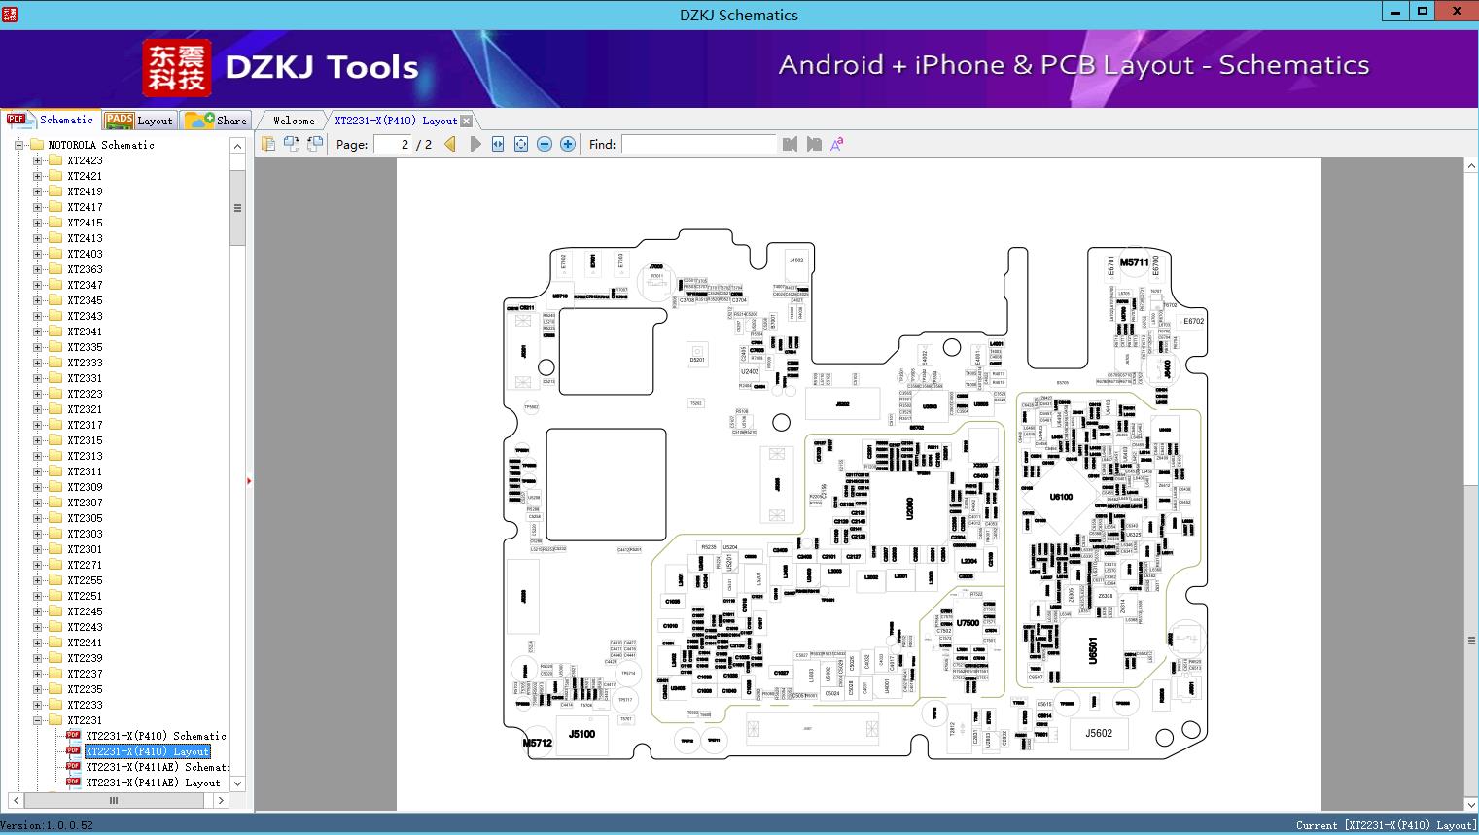Screen dimensions: 1479x835
Task: Switch to the Welcome document tab
Action: point(294,121)
